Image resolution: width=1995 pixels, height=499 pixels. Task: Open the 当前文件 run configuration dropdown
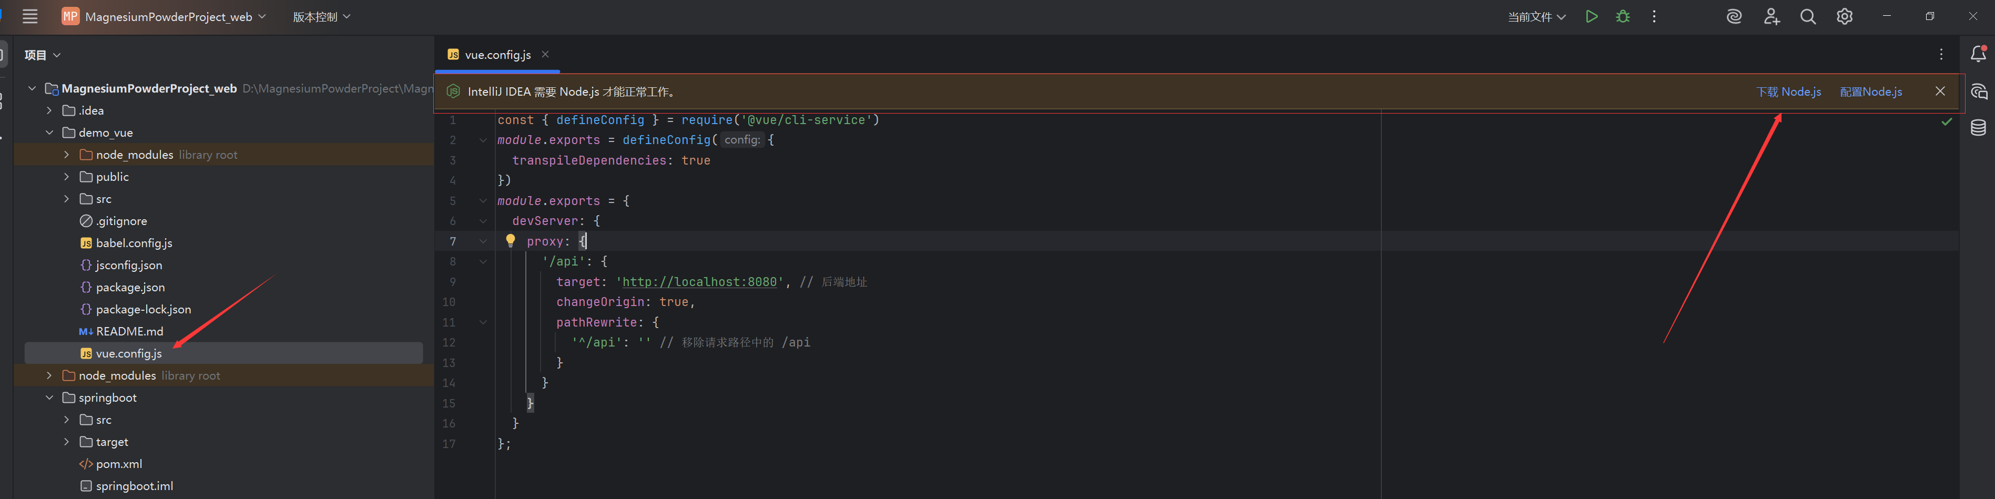1536,16
